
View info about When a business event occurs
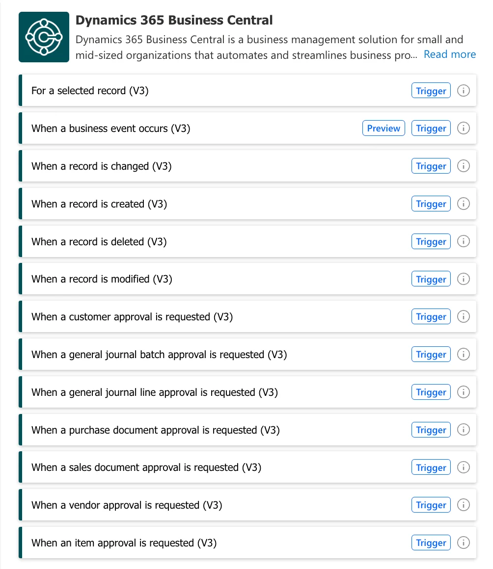[x=463, y=128]
